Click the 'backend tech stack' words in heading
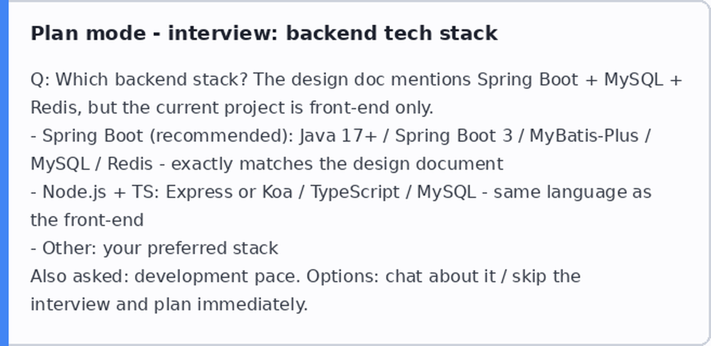 392,34
